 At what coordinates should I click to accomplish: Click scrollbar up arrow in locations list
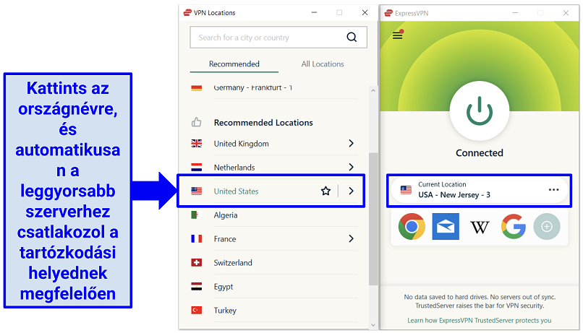pyautogui.click(x=373, y=90)
